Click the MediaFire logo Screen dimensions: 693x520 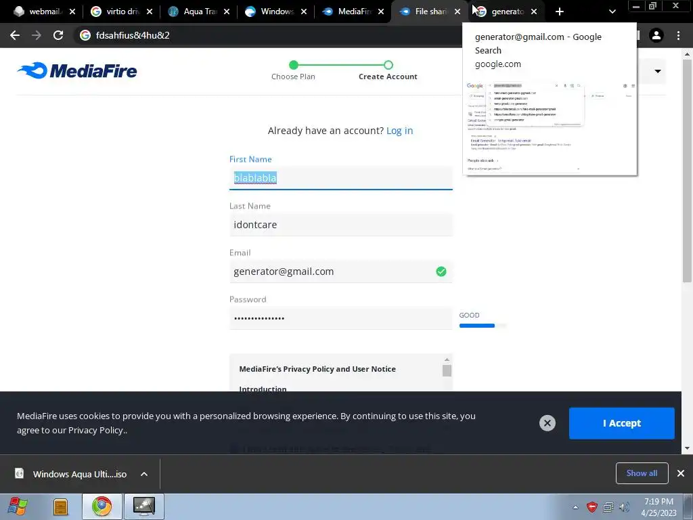pyautogui.click(x=77, y=70)
